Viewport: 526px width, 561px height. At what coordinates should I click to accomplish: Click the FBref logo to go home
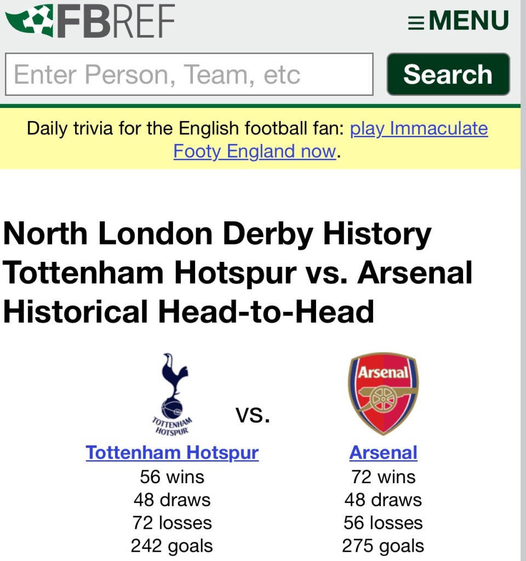pos(90,21)
